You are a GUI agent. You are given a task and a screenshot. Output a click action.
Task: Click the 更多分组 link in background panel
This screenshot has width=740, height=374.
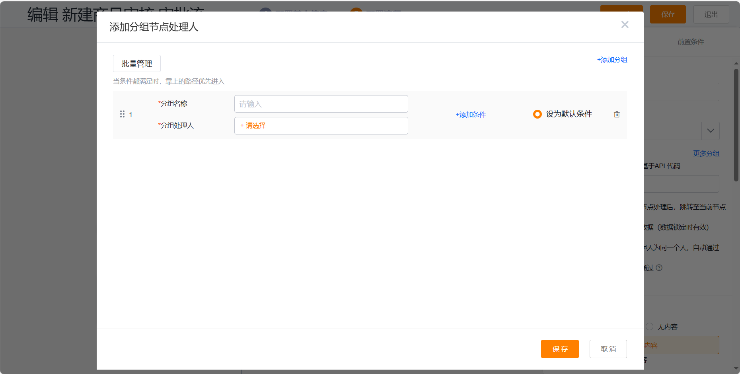pos(706,154)
